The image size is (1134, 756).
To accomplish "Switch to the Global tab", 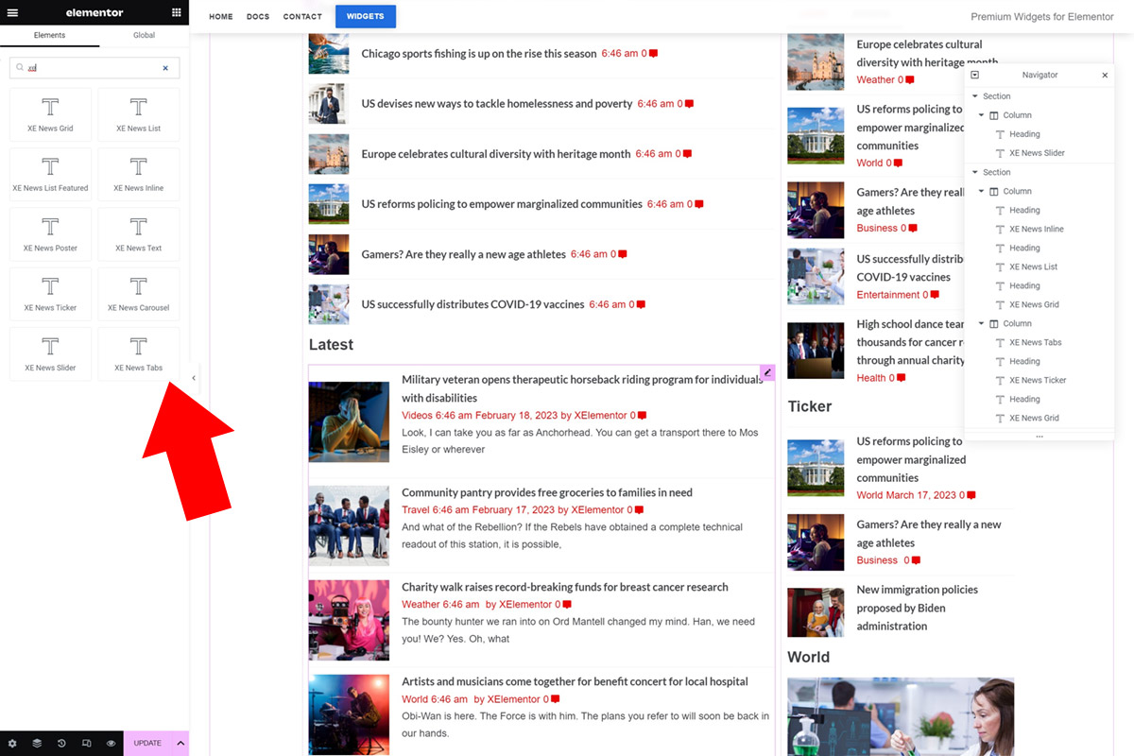I will [x=143, y=35].
